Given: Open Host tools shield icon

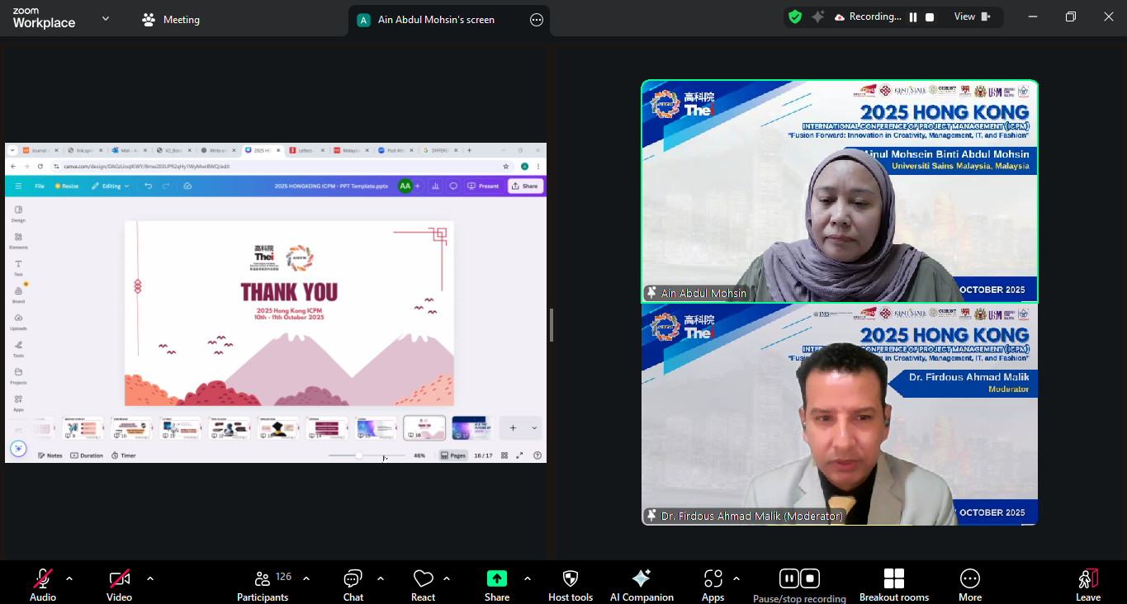Looking at the screenshot, I should (x=570, y=585).
